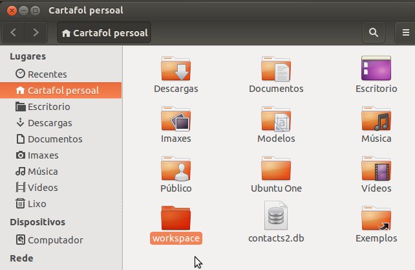
Task: Open the hamburger view options menu
Action: pos(405,32)
